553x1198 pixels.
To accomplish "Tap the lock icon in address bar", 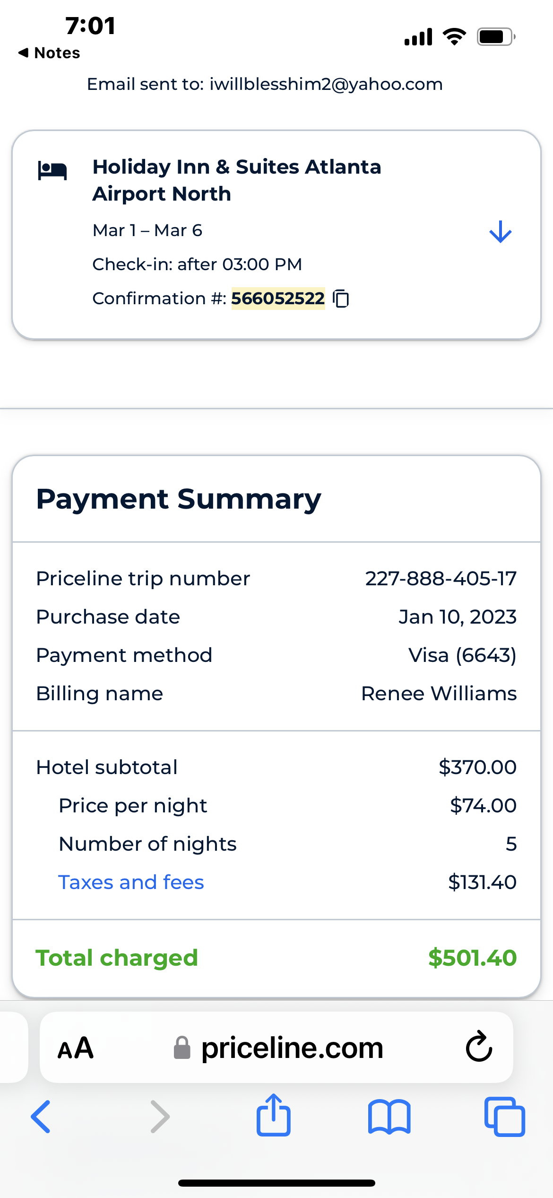I will [182, 1048].
